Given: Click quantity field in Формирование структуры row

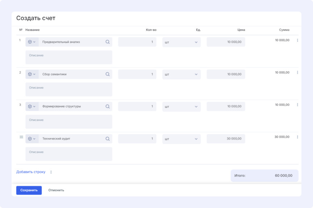Looking at the screenshot, I should (x=137, y=107).
